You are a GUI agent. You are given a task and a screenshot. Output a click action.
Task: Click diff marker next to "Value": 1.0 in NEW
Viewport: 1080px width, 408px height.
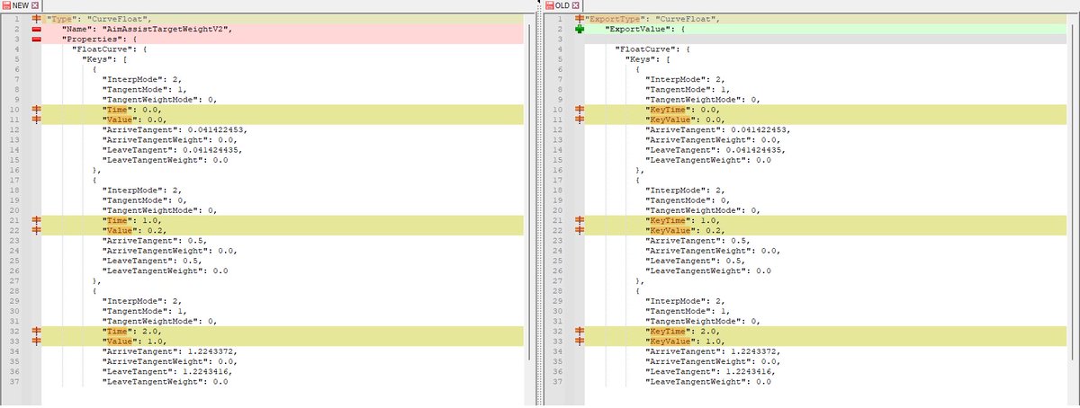click(37, 341)
